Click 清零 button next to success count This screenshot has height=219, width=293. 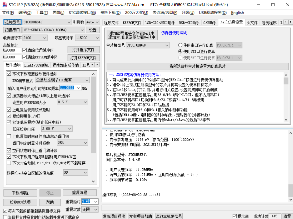coord(287,216)
